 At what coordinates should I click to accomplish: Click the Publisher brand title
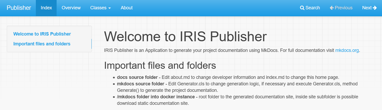(19, 8)
